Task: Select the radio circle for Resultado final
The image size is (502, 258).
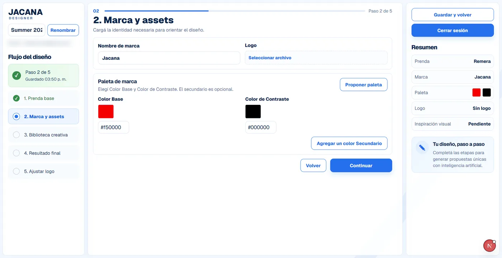Action: pyautogui.click(x=16, y=153)
